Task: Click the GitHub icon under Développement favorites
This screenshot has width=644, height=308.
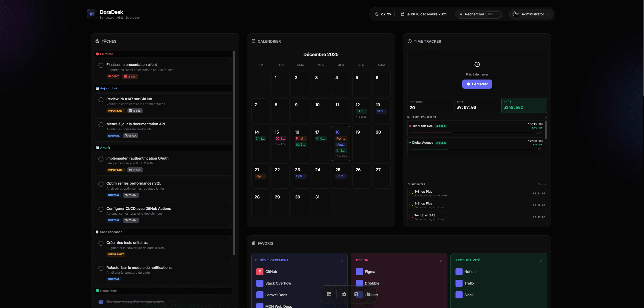Action: 259,271
